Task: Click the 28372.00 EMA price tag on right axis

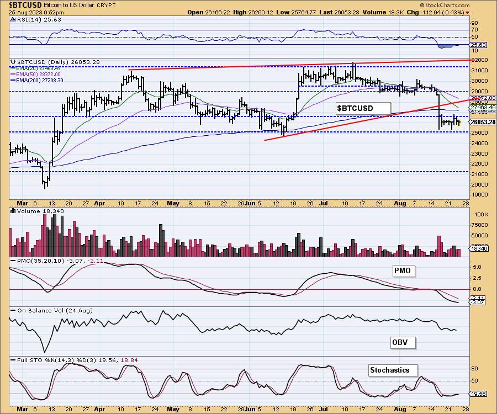Action: (x=483, y=98)
